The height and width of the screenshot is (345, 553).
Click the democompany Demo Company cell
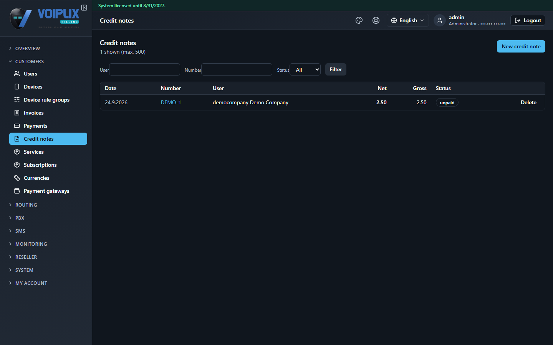pos(250,102)
